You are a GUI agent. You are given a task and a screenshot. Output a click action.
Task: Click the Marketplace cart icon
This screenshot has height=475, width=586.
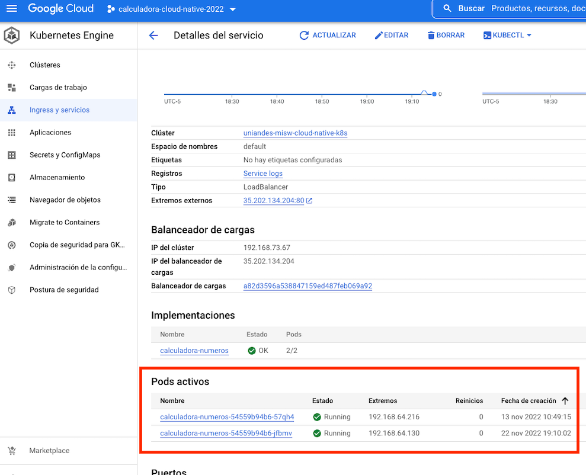tap(12, 451)
